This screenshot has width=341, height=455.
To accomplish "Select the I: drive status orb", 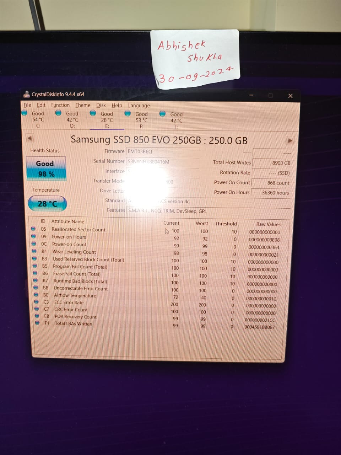I will (162, 114).
